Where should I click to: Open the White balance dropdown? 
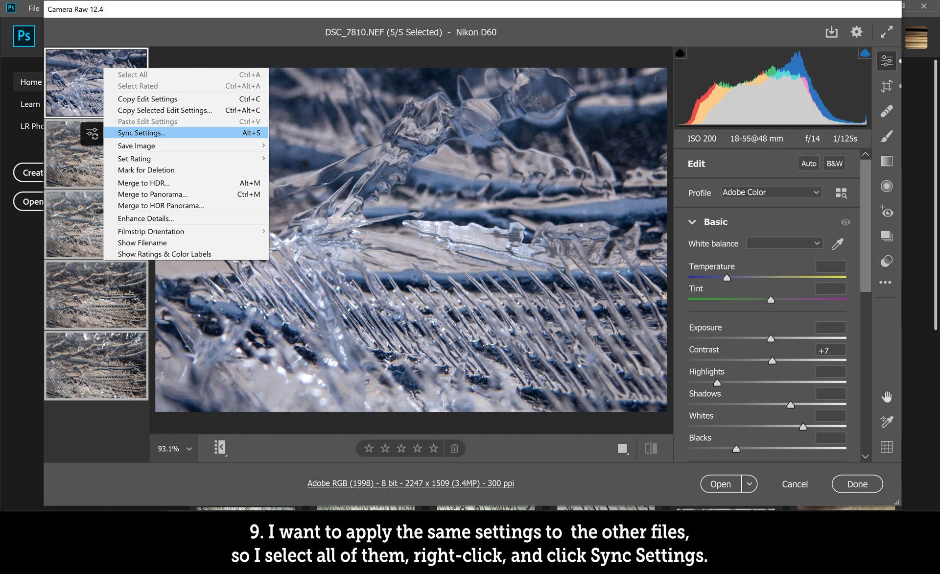coord(784,243)
